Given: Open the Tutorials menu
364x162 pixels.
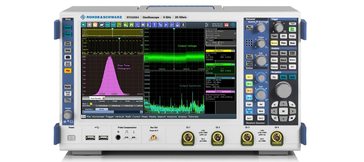Looking at the screenshot, I should click(193, 117).
